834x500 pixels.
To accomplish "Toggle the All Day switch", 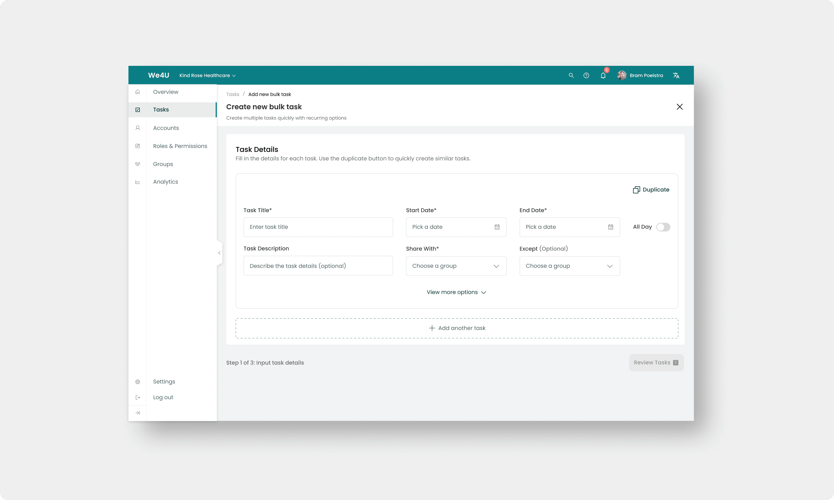I will (x=663, y=227).
